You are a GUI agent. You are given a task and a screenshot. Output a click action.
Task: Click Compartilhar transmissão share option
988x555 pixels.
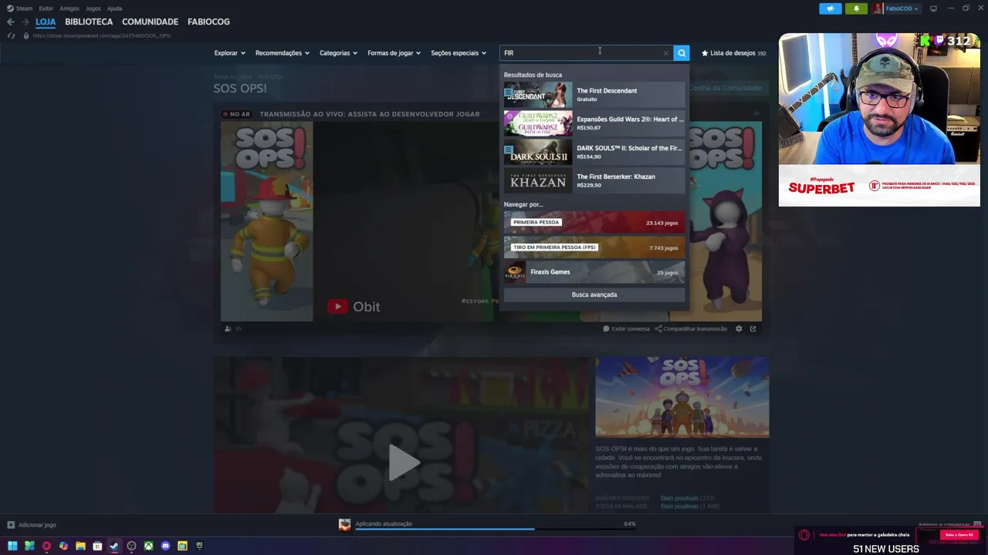tap(691, 329)
